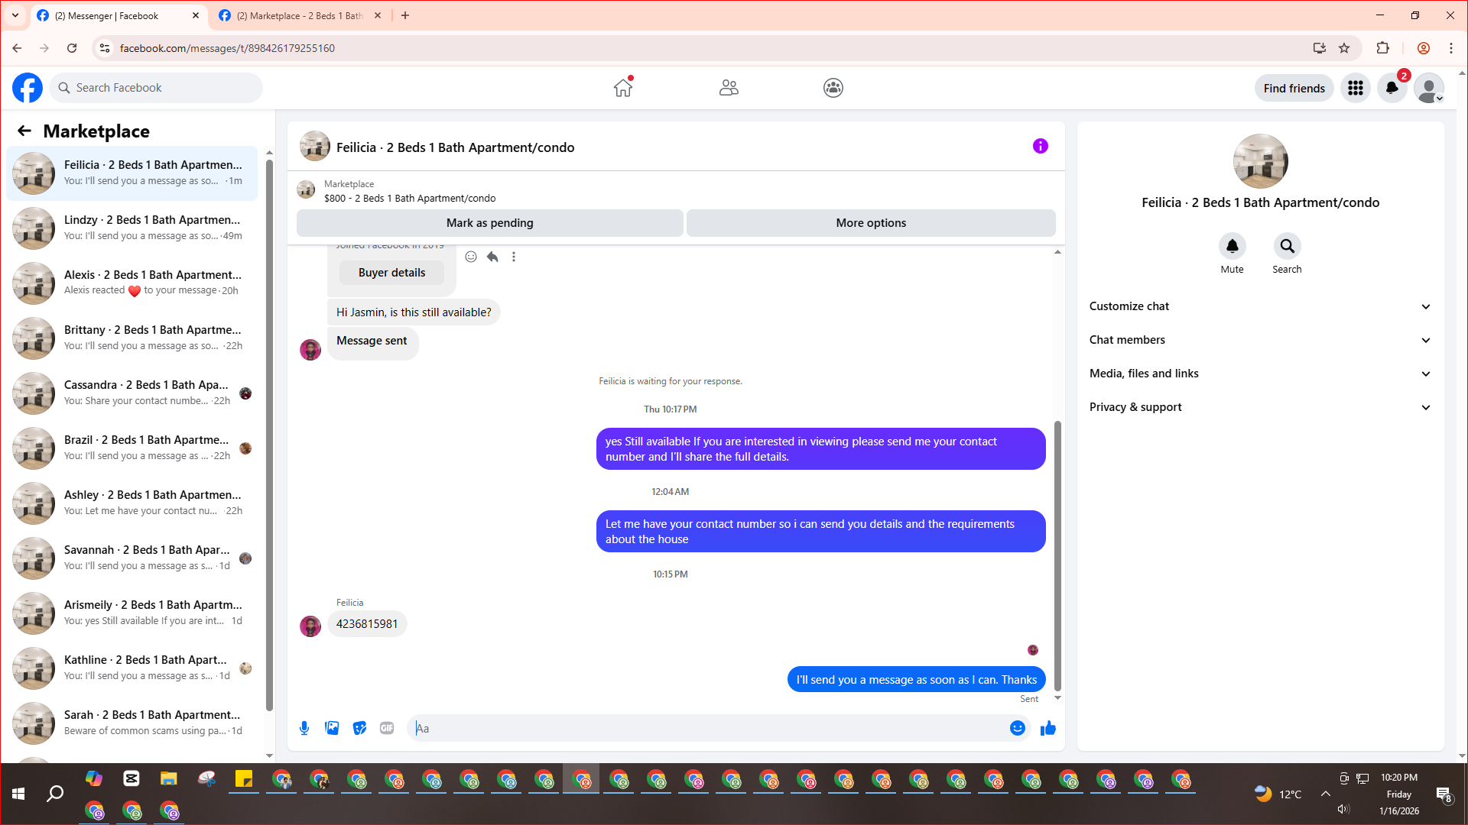Switch to Marketplace browser tab

(299, 15)
